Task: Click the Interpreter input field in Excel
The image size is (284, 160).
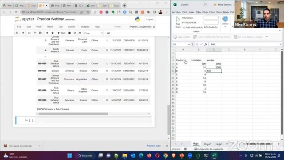Action: coord(211,18)
